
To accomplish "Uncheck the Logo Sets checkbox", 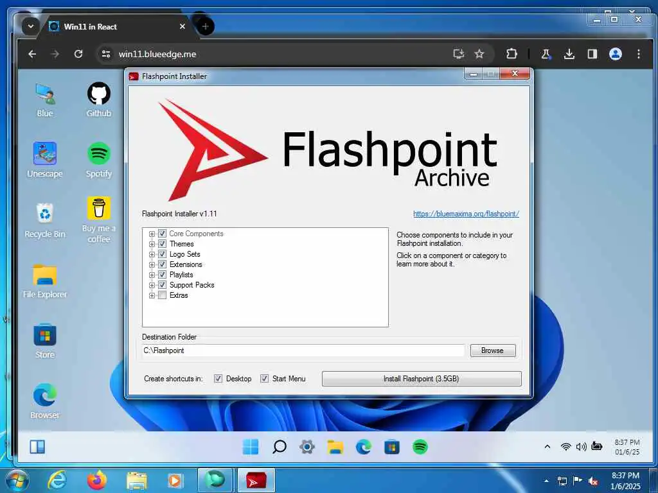I will (x=163, y=254).
